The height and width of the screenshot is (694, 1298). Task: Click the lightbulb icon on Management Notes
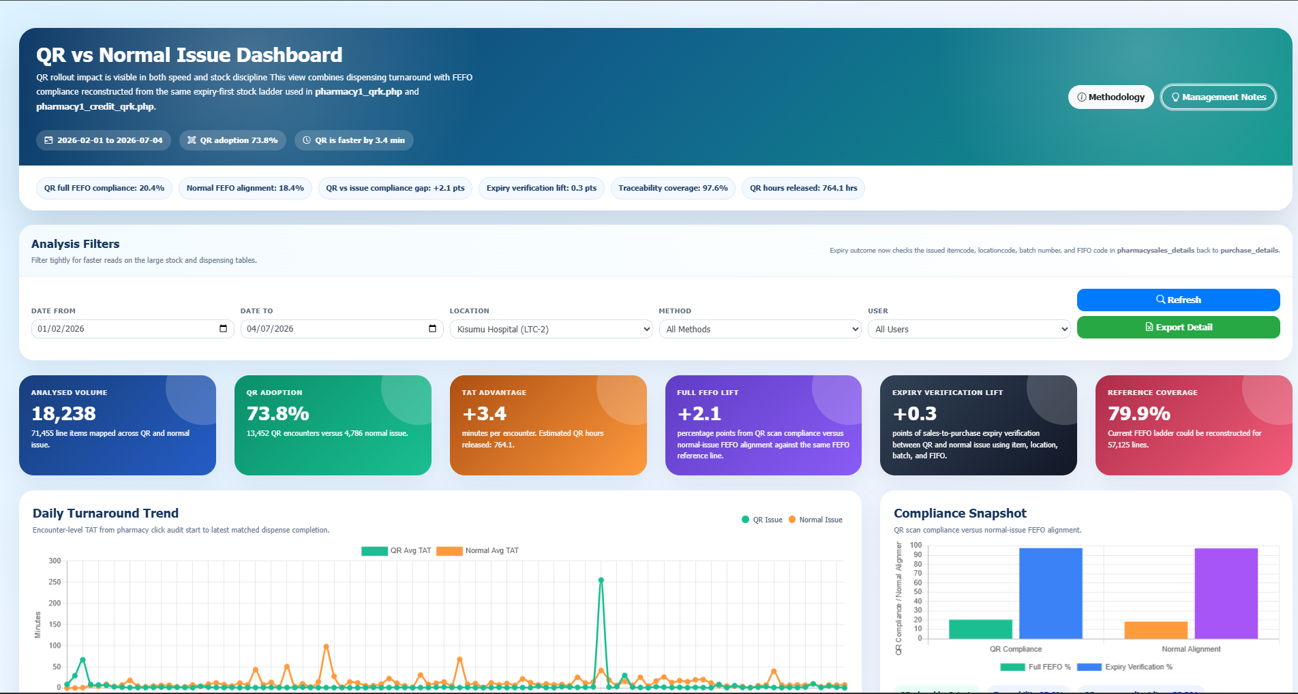point(1175,97)
